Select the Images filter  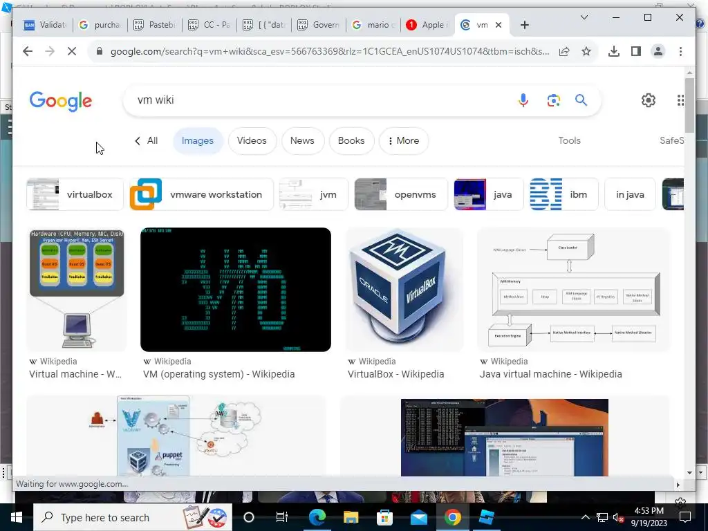coord(197,140)
